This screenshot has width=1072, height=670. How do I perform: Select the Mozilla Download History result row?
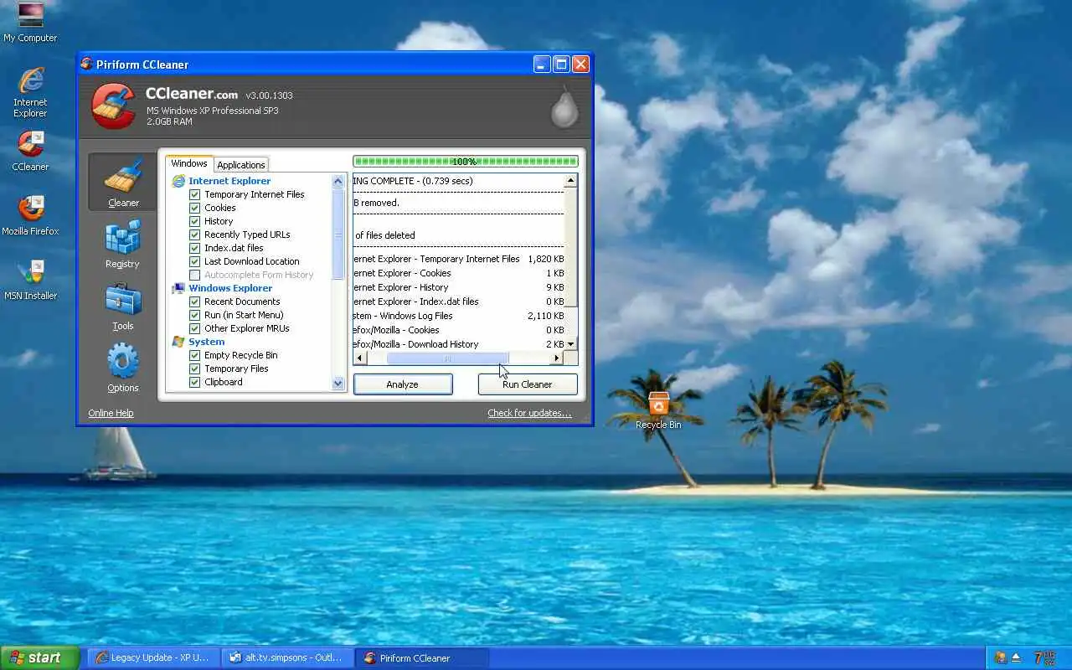459,344
